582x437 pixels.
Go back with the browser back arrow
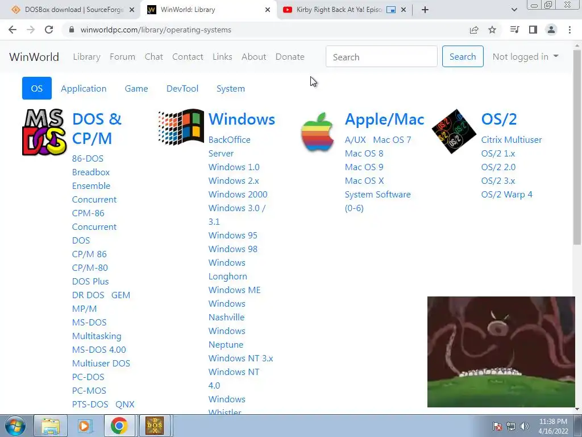click(x=13, y=30)
